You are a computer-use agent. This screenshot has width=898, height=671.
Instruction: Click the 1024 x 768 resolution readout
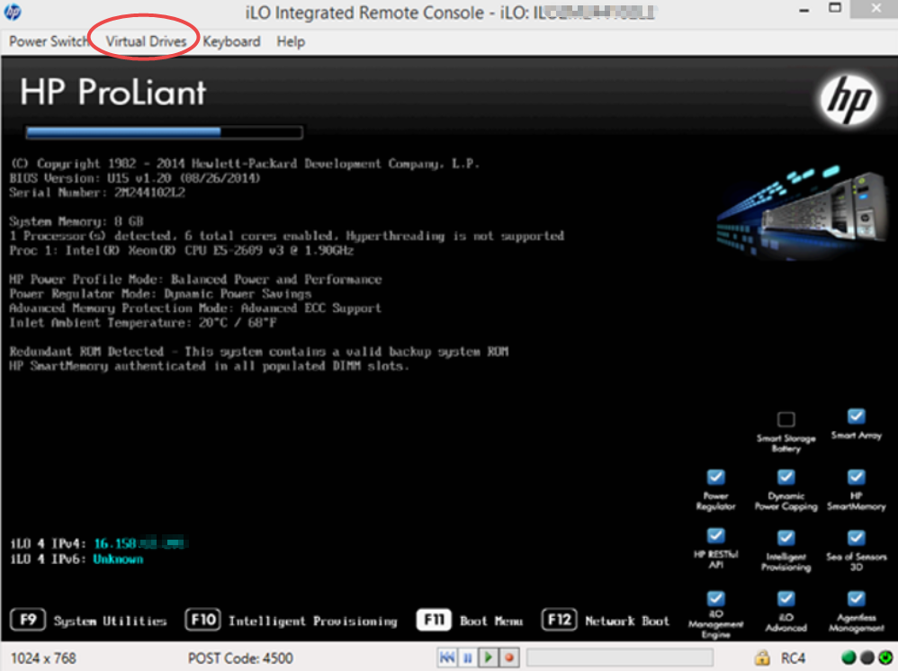[43, 658]
